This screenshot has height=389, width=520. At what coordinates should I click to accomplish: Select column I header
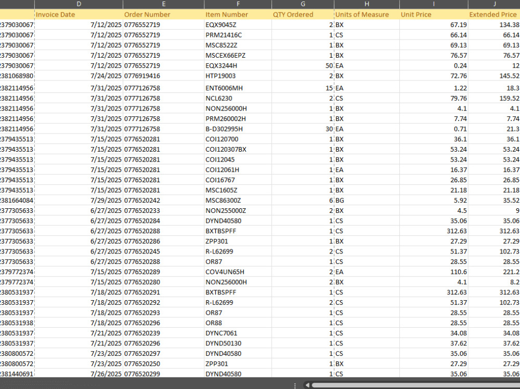point(434,4)
